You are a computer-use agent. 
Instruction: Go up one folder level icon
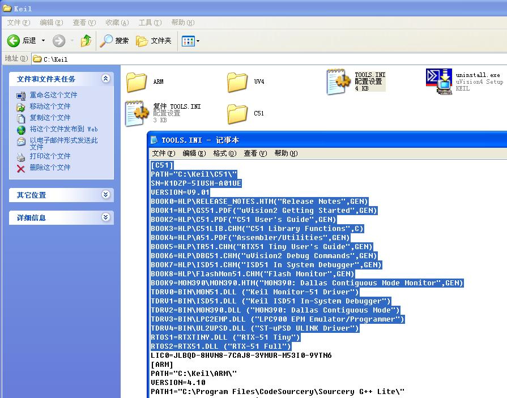click(86, 41)
